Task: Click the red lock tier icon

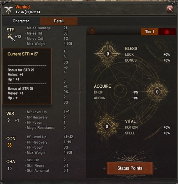Action: point(167,32)
